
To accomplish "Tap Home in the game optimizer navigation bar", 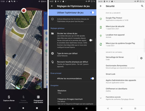I will pos(73,108).
